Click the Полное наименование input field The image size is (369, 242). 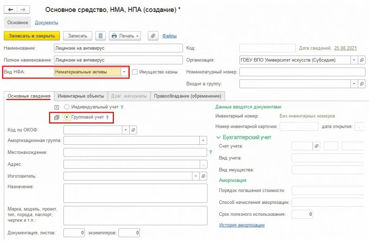118,60
